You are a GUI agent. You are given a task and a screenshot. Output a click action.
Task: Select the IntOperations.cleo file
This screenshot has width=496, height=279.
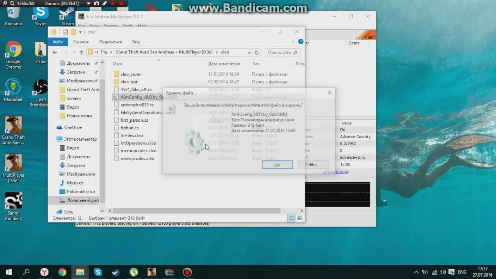point(138,143)
